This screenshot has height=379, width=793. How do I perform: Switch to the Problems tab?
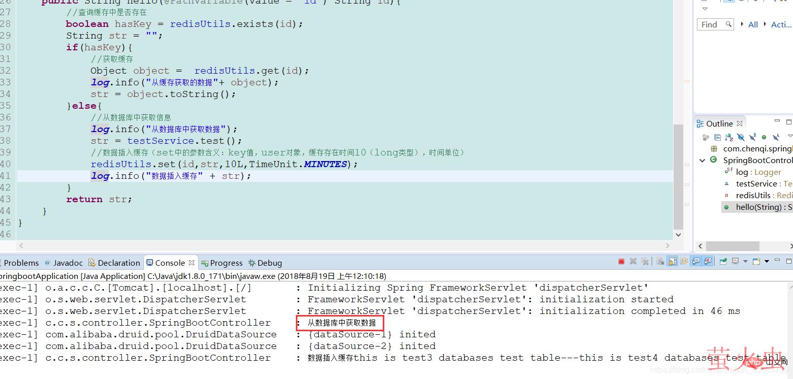click(x=21, y=263)
